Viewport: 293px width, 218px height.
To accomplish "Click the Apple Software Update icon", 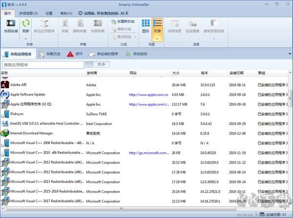I will pyautogui.click(x=5, y=94).
